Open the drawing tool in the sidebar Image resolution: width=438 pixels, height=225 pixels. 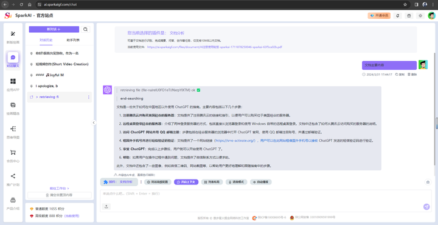[x=13, y=38]
